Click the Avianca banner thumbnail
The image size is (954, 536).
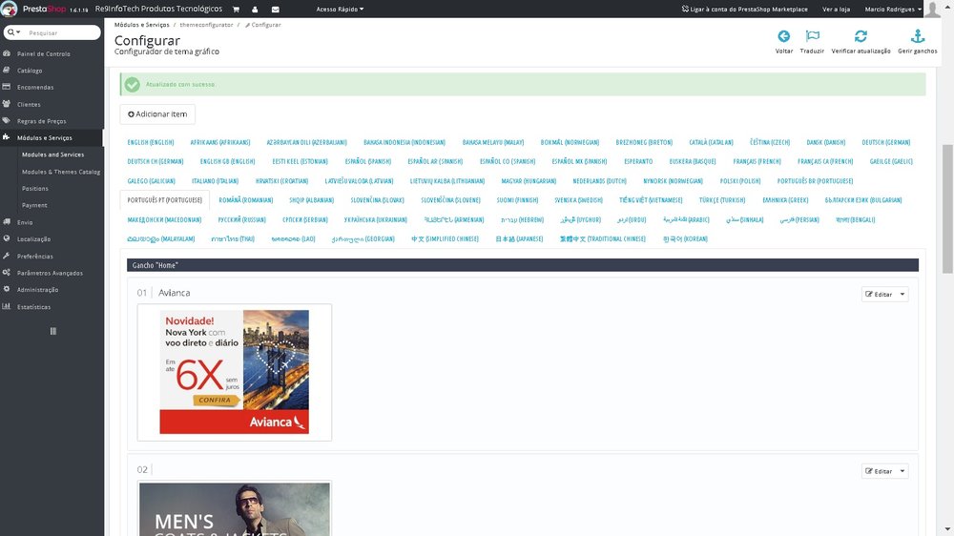pyautogui.click(x=235, y=372)
